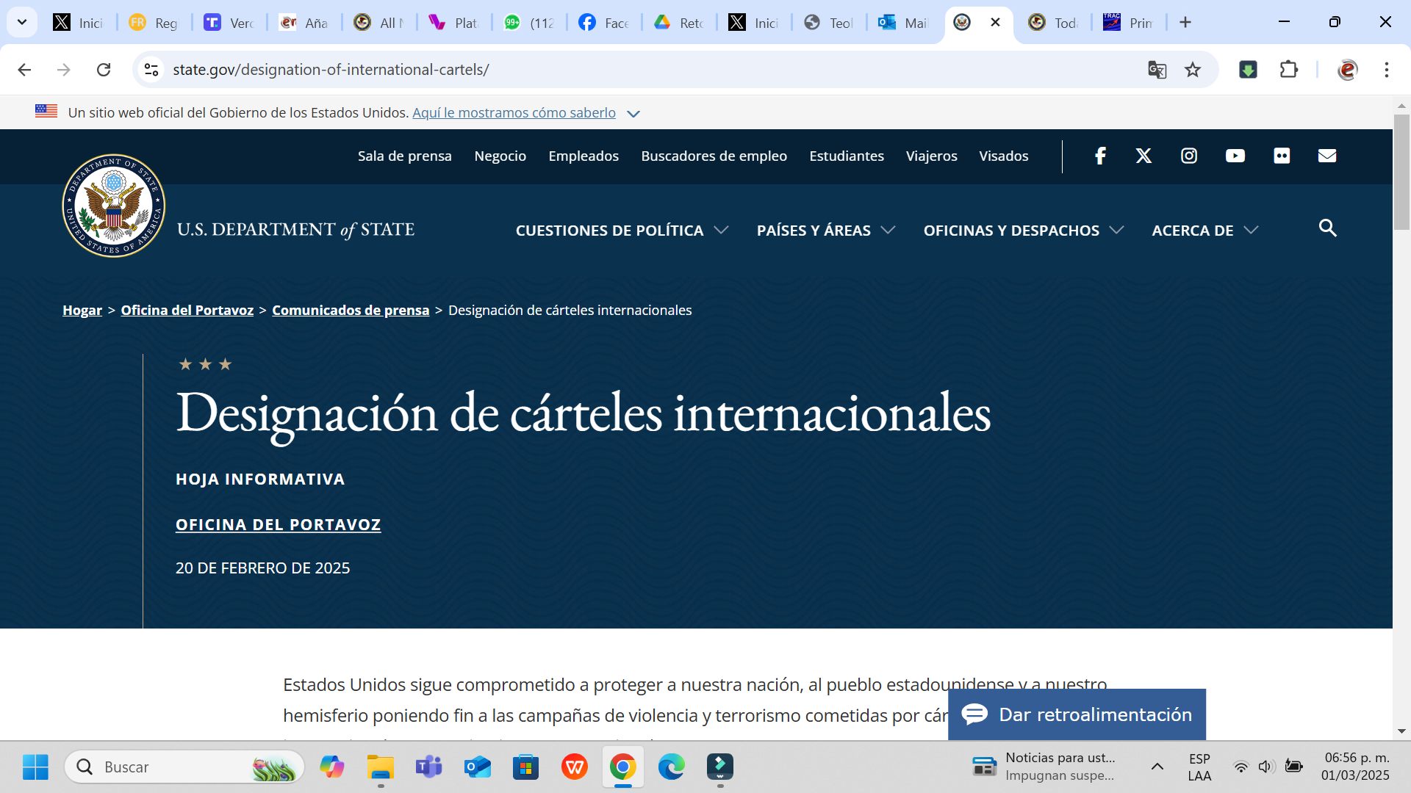
Task: Open Buscadores de empleo menu item
Action: 714,156
